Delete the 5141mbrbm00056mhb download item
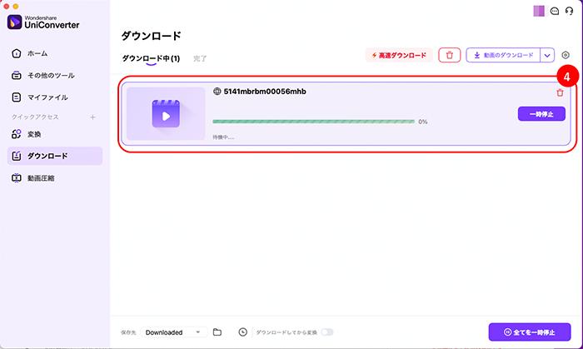This screenshot has width=583, height=349. (x=560, y=92)
